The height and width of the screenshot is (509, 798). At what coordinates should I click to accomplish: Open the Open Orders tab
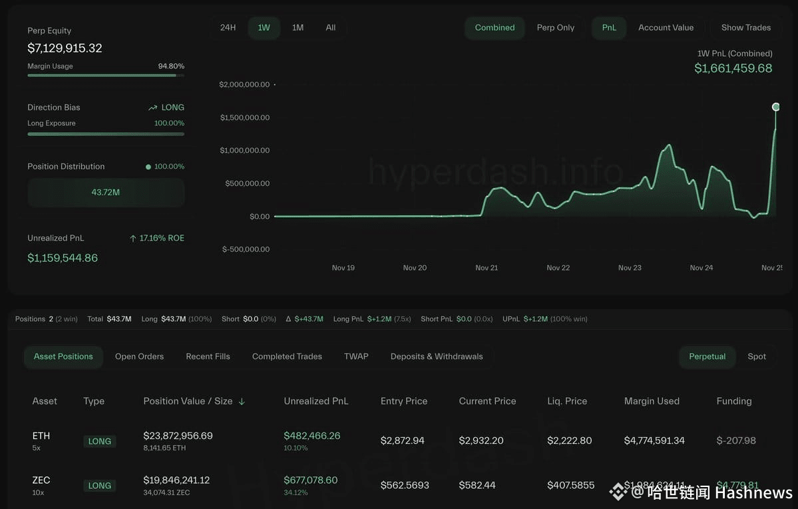click(x=139, y=356)
